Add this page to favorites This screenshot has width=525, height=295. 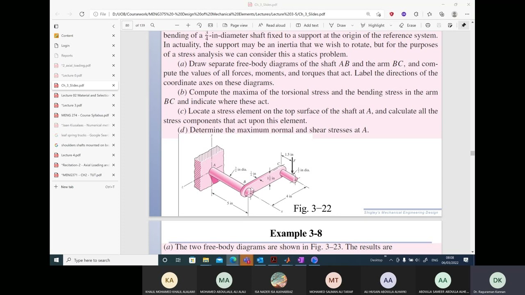point(379,14)
